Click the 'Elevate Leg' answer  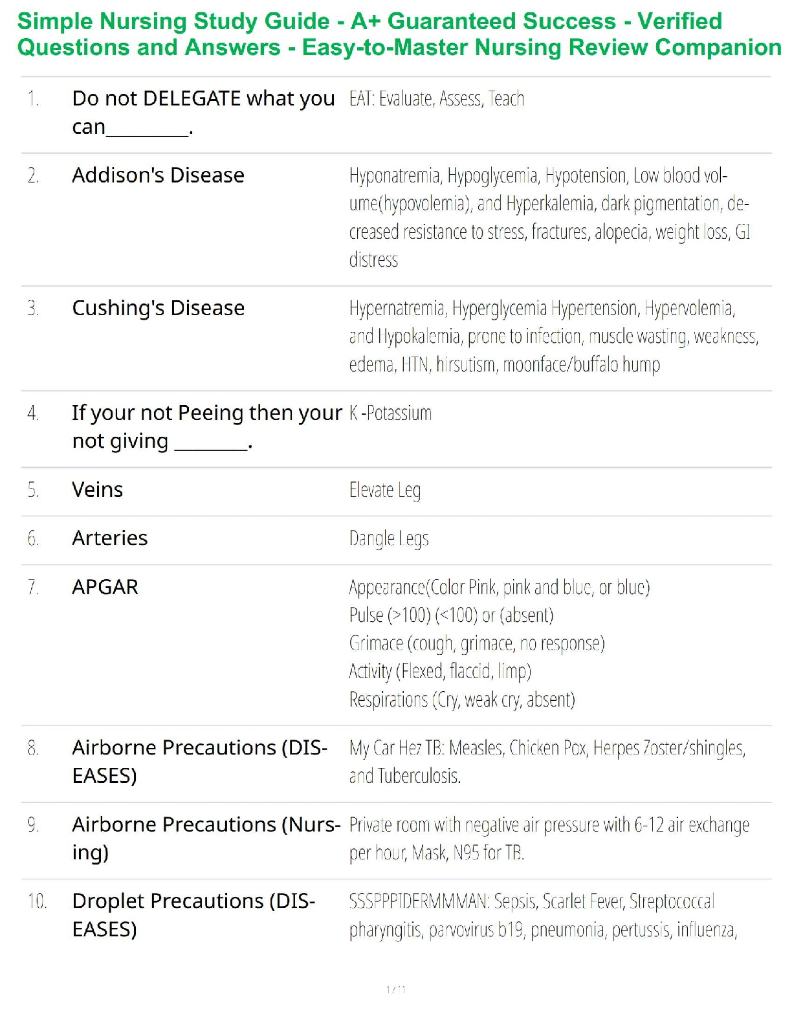[385, 490]
